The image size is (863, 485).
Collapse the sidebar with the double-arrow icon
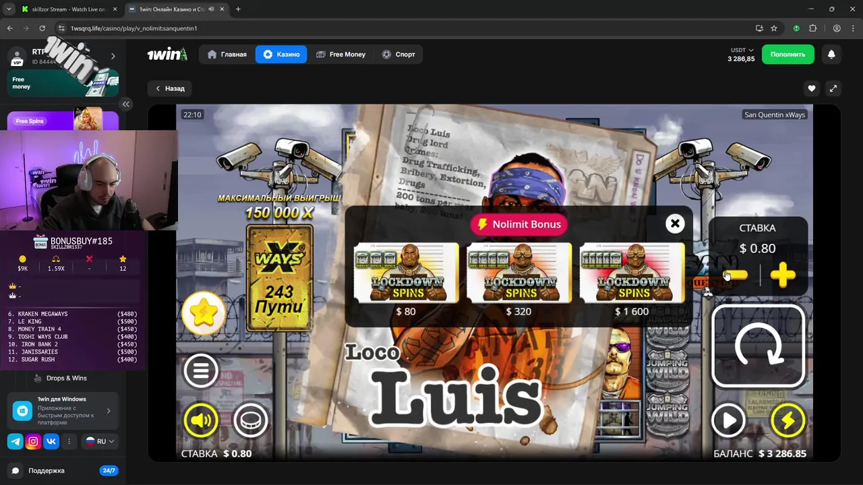(x=126, y=104)
